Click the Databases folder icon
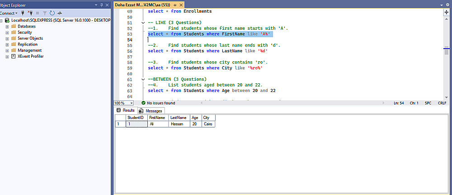Image resolution: width=452 pixels, height=195 pixels. point(13,27)
